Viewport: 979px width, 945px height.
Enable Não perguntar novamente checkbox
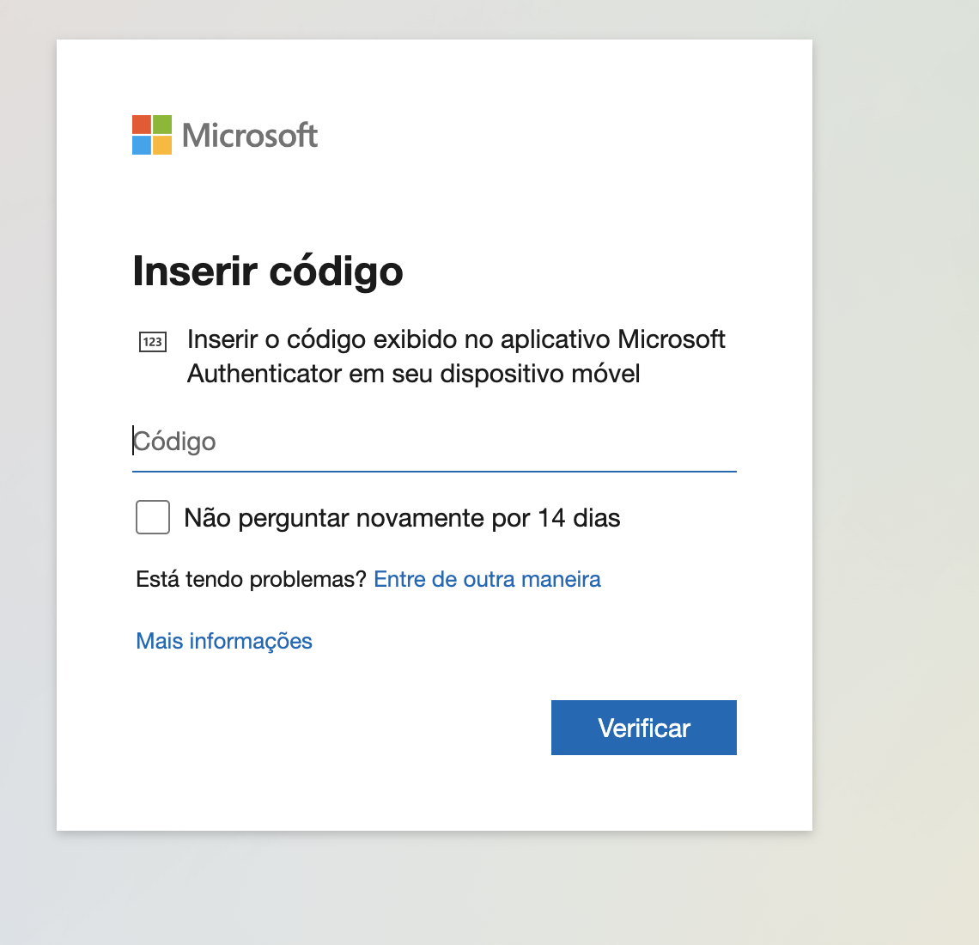coord(153,517)
